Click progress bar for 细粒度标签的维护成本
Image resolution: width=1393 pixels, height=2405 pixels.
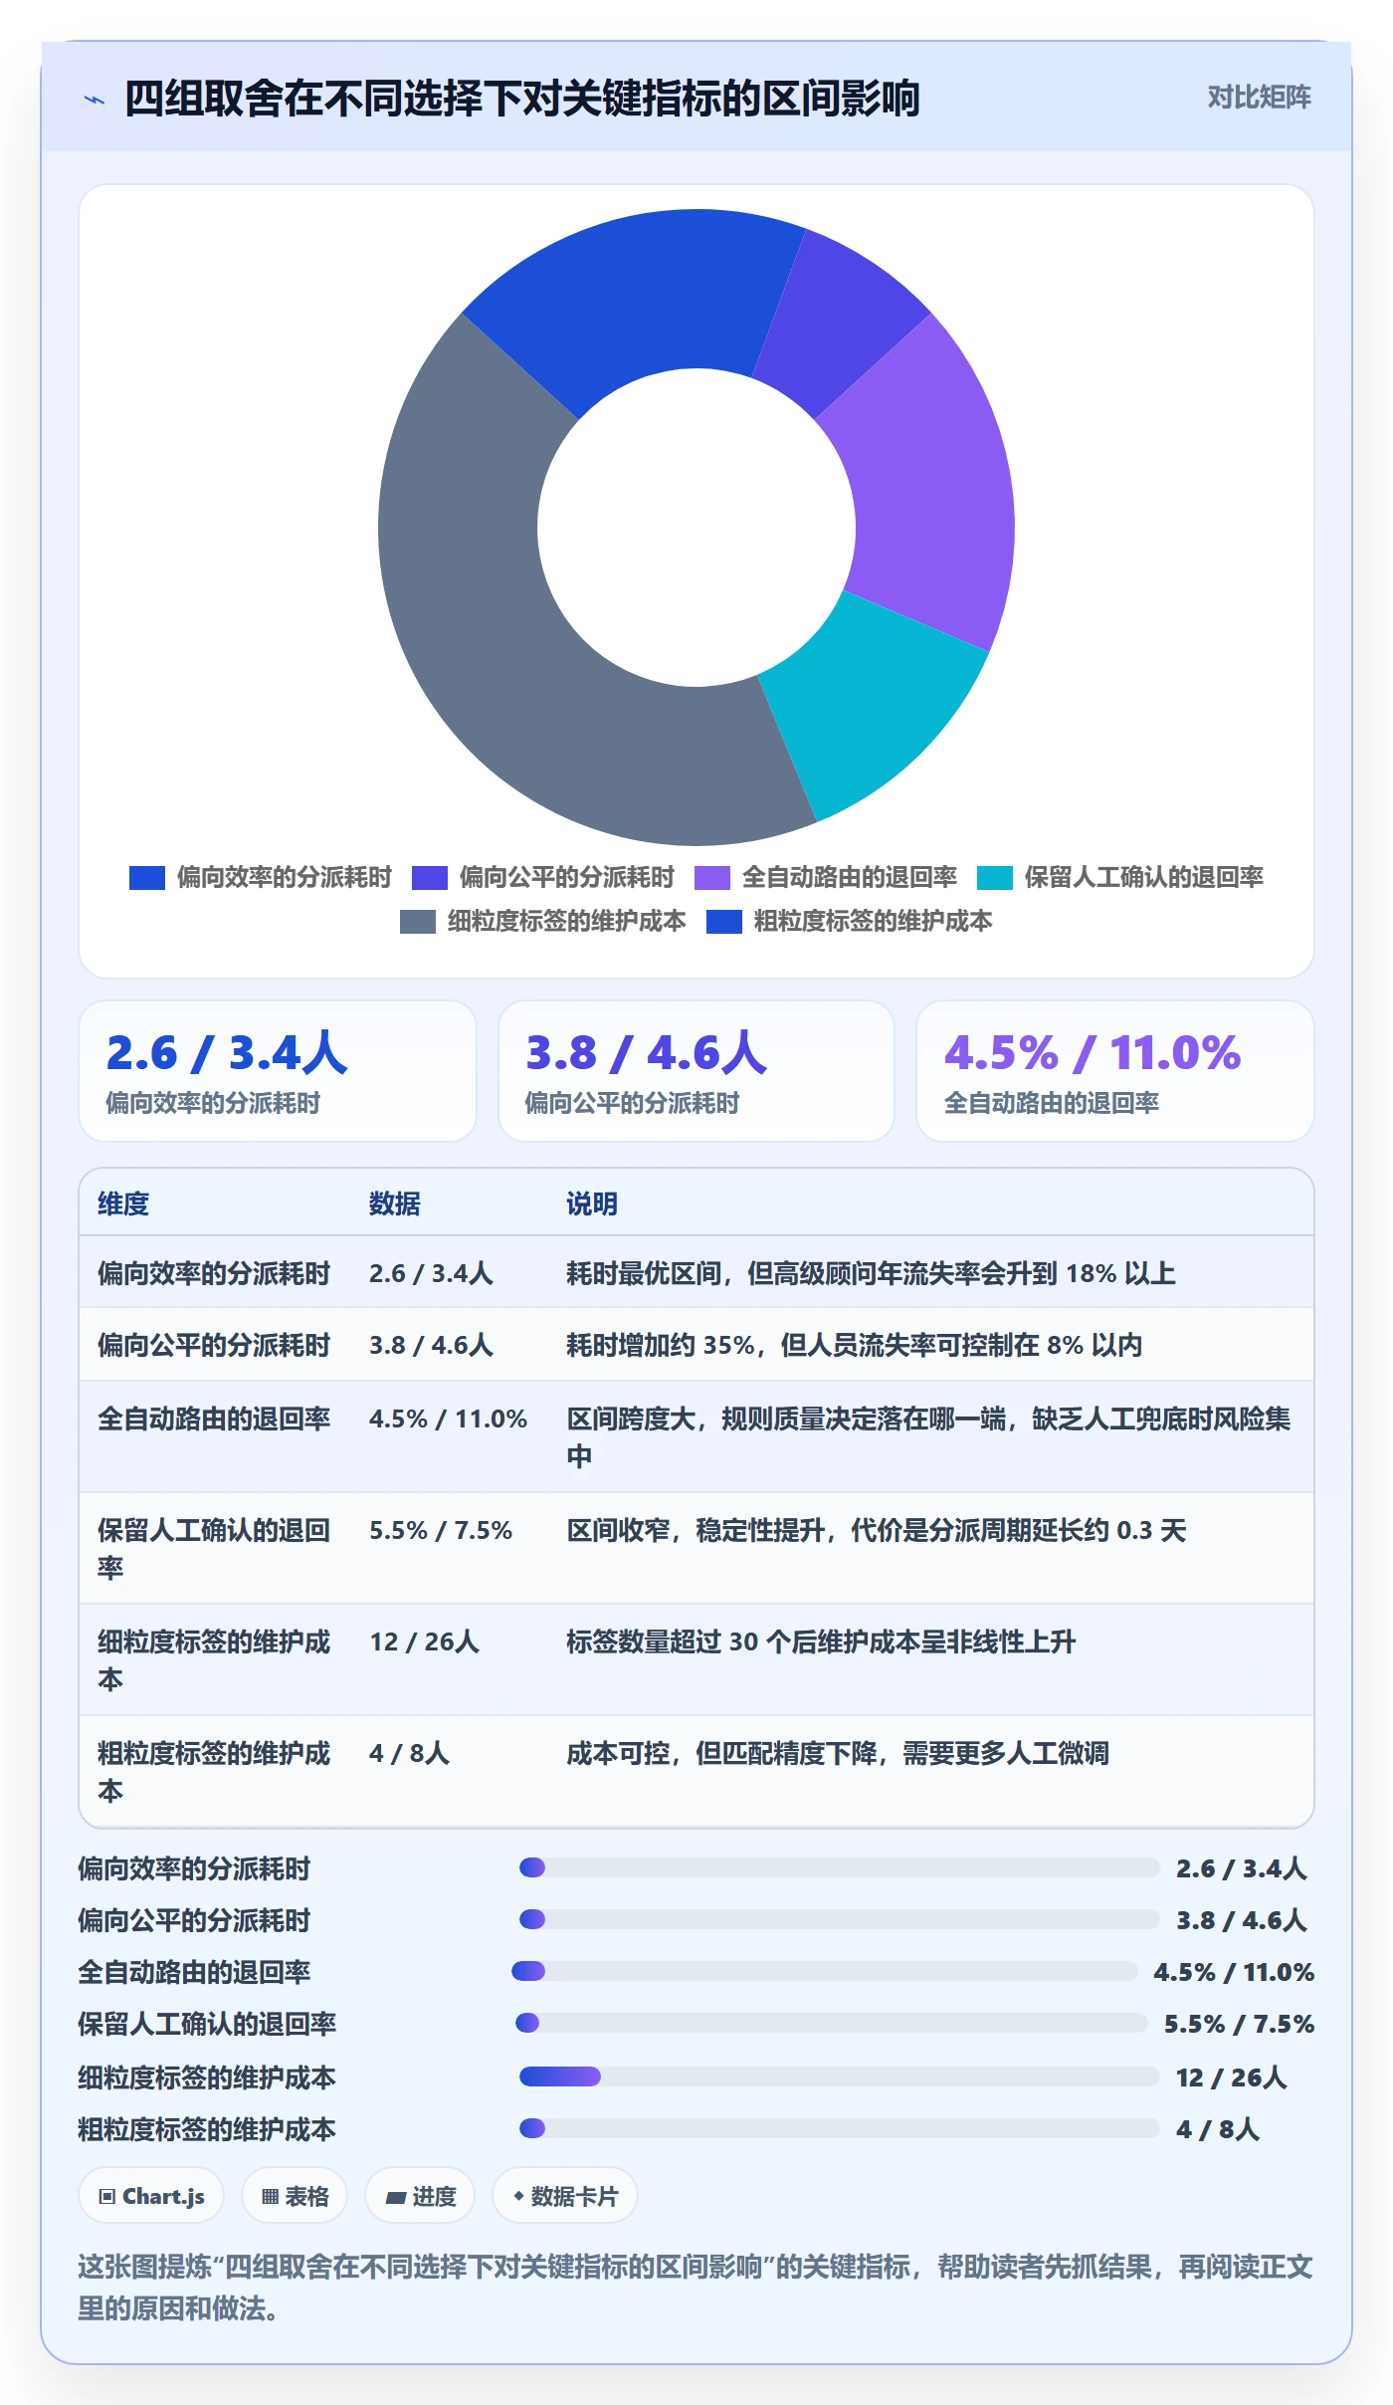tap(839, 2077)
